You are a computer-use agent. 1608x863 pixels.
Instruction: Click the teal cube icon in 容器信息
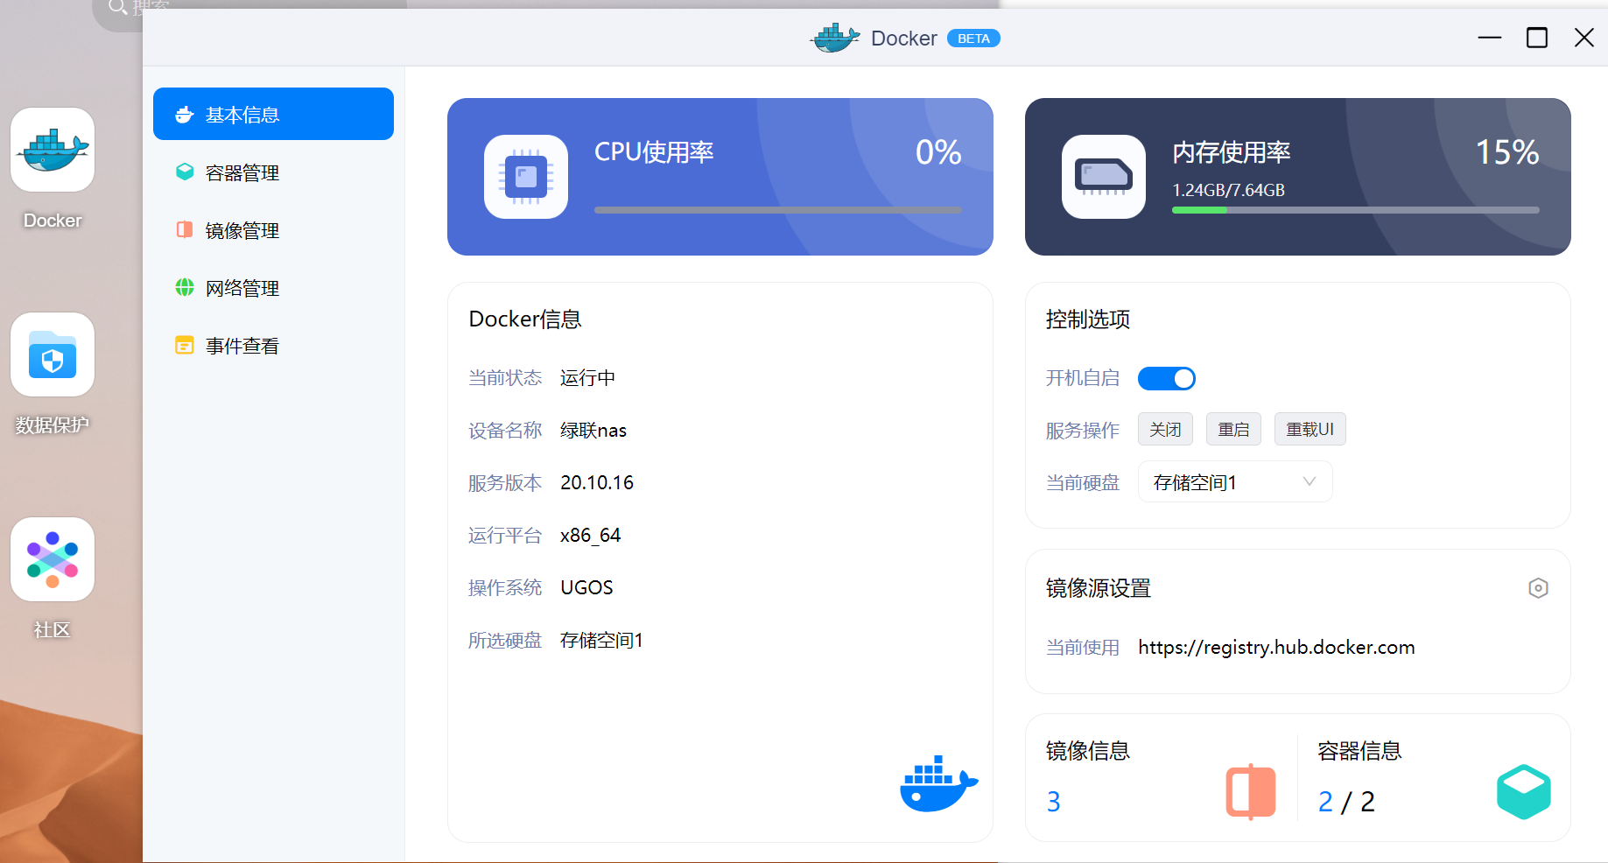(1524, 792)
